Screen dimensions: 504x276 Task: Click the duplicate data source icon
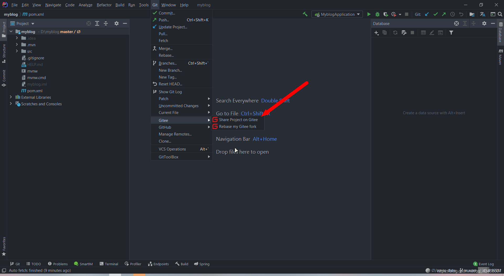click(x=385, y=33)
